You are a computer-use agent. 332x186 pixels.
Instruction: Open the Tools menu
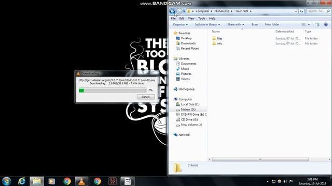pos(202,19)
